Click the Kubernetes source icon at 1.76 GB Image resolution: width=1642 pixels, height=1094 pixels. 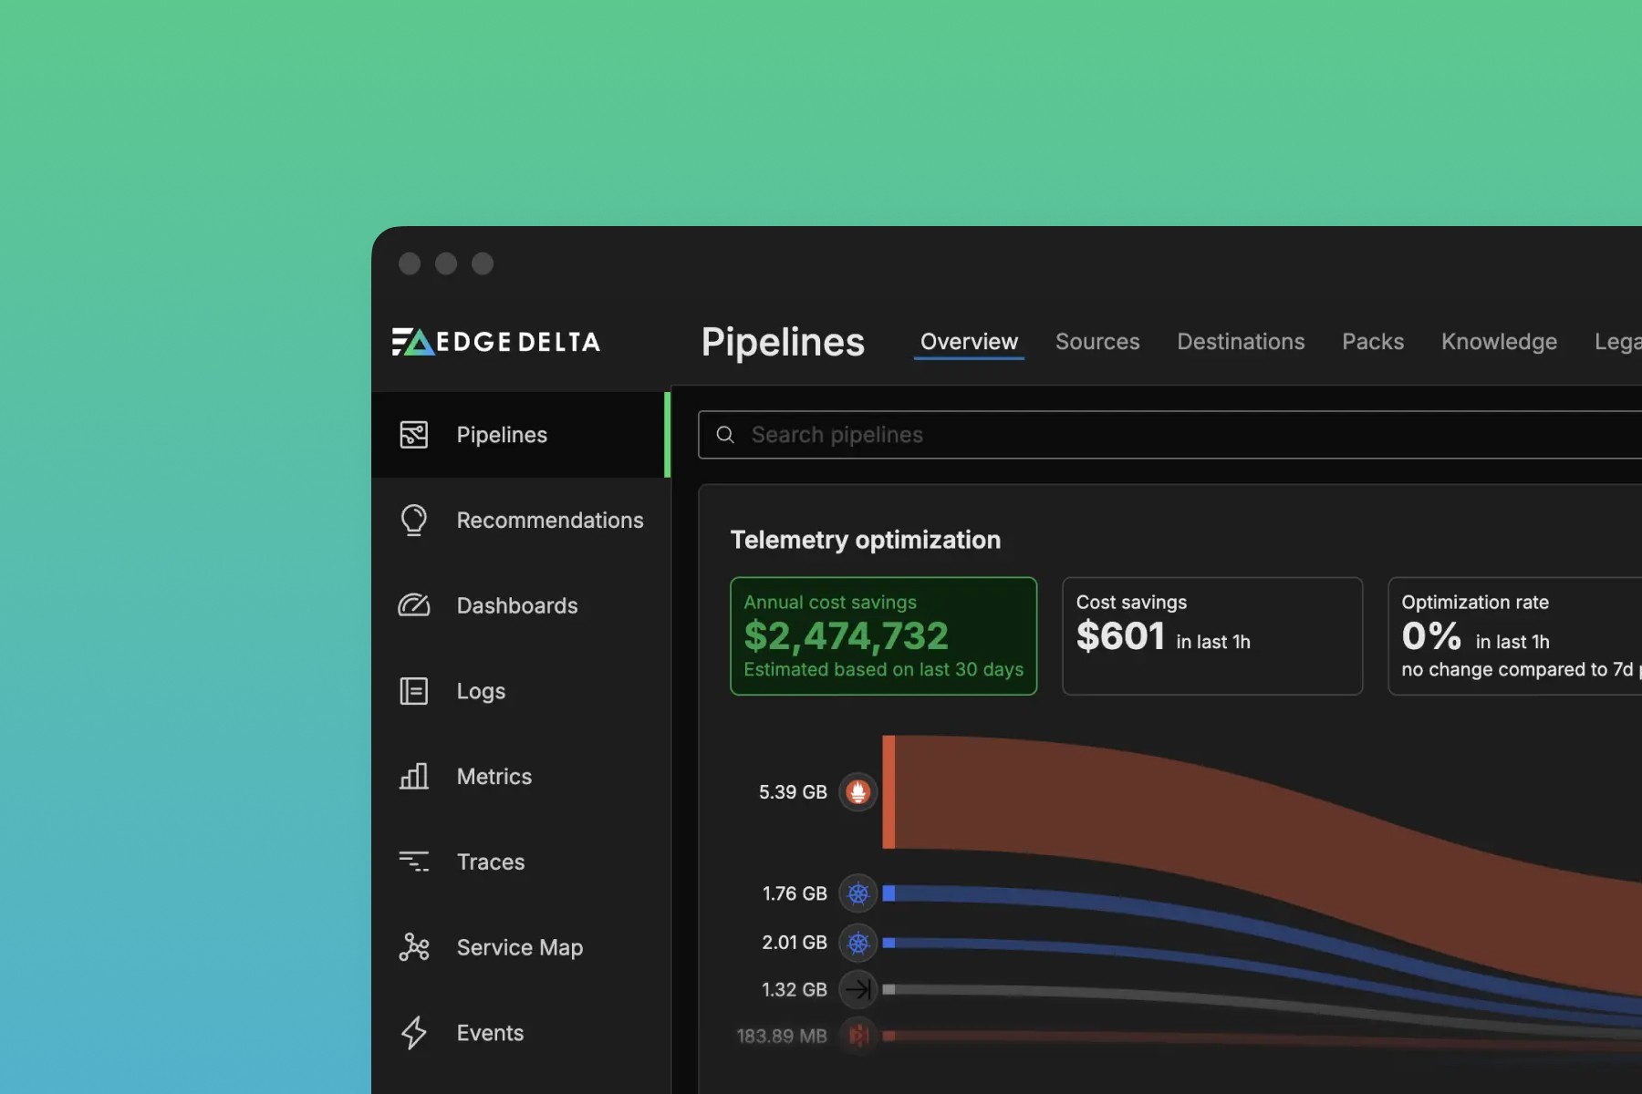pos(857,893)
